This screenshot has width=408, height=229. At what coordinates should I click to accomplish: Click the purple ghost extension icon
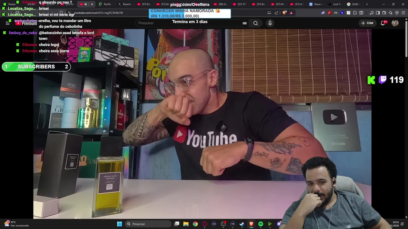[x=323, y=13]
